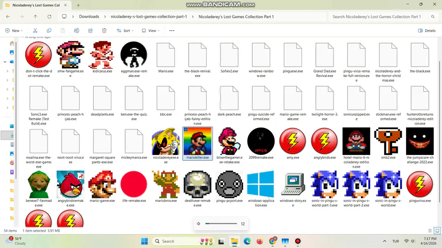Navigate back with the Back arrow

(x=8, y=17)
